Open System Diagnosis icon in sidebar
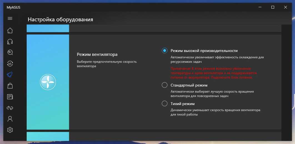The image size is (295, 144). [x=10, y=52]
